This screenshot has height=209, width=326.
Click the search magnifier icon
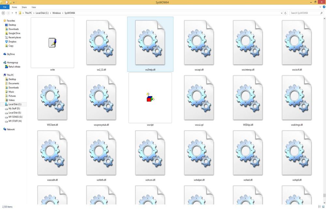pos(321,13)
